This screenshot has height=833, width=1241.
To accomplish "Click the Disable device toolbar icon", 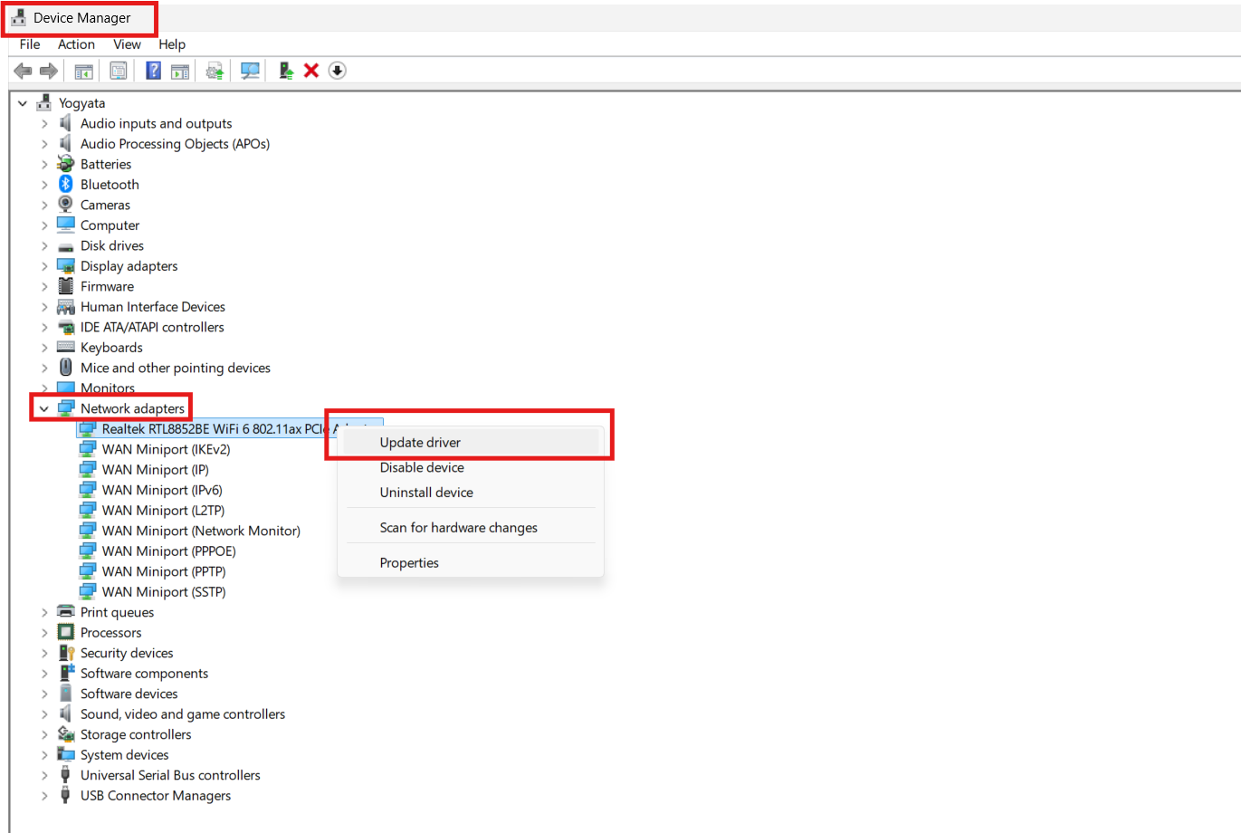I will tap(337, 70).
